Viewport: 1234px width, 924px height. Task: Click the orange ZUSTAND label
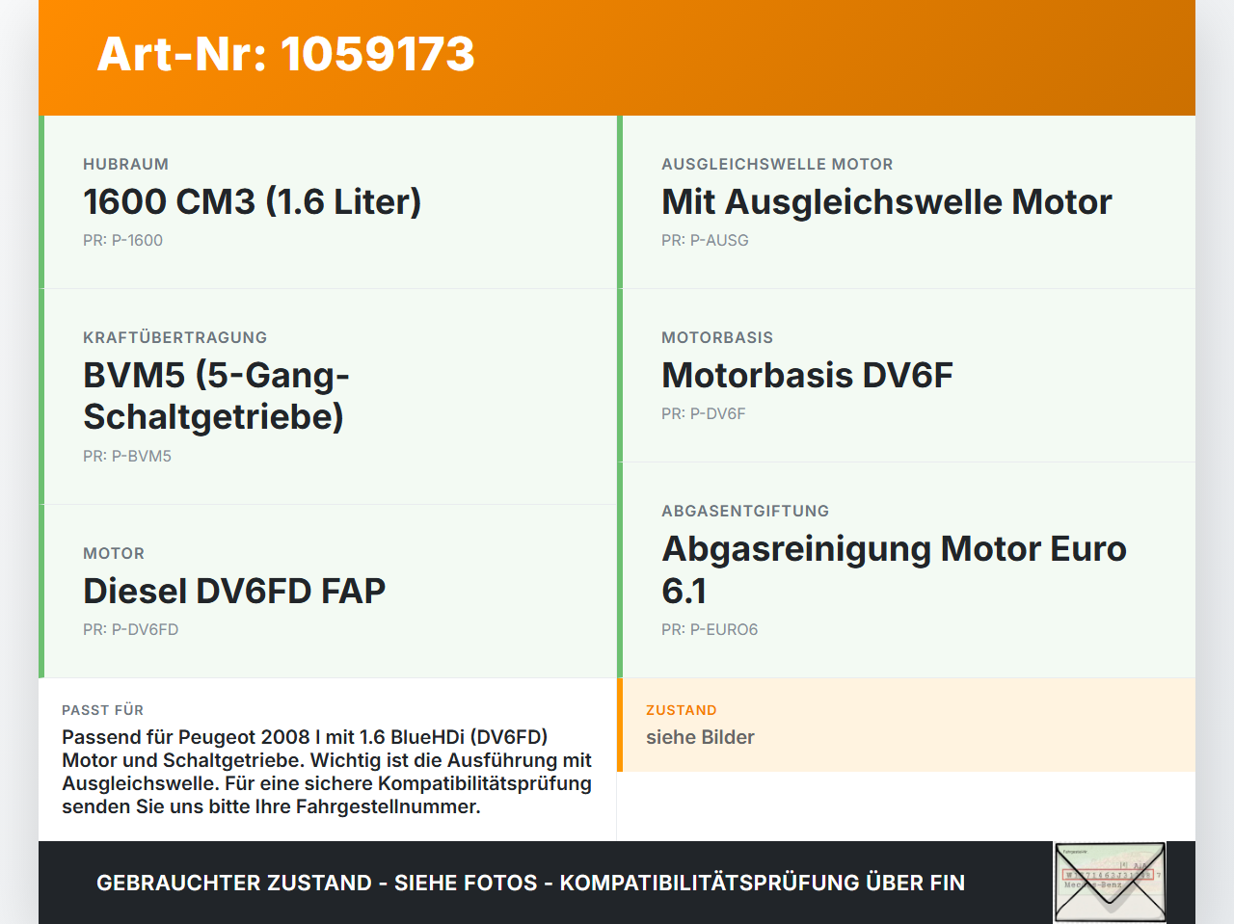tap(682, 710)
